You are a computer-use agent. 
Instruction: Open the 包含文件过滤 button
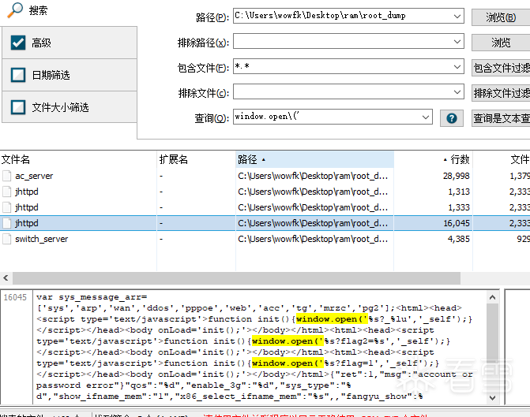click(501, 68)
